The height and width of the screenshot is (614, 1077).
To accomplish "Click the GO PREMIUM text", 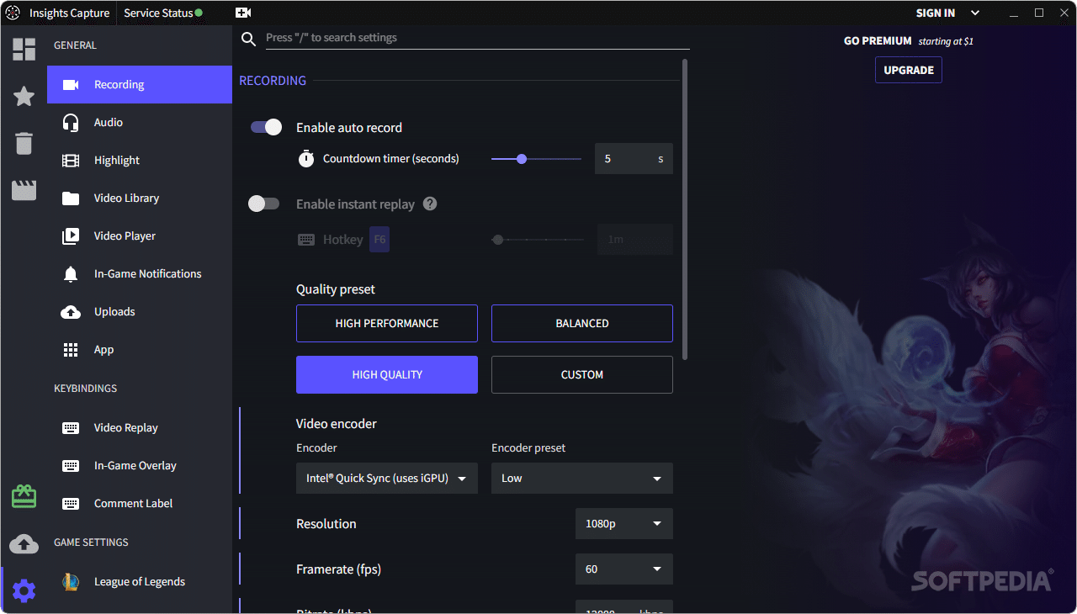I will point(878,40).
